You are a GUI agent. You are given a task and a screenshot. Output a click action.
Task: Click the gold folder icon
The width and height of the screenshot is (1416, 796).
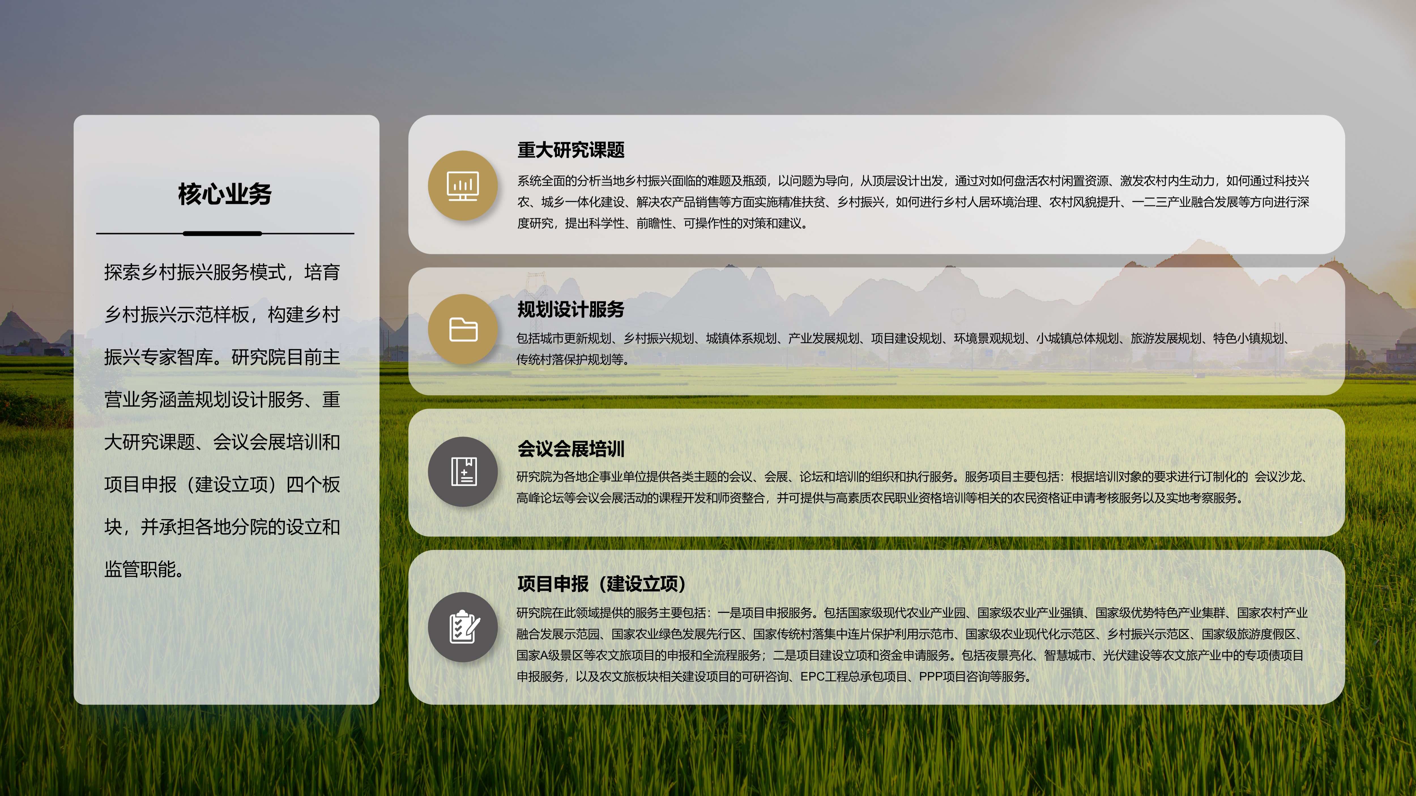pos(462,329)
